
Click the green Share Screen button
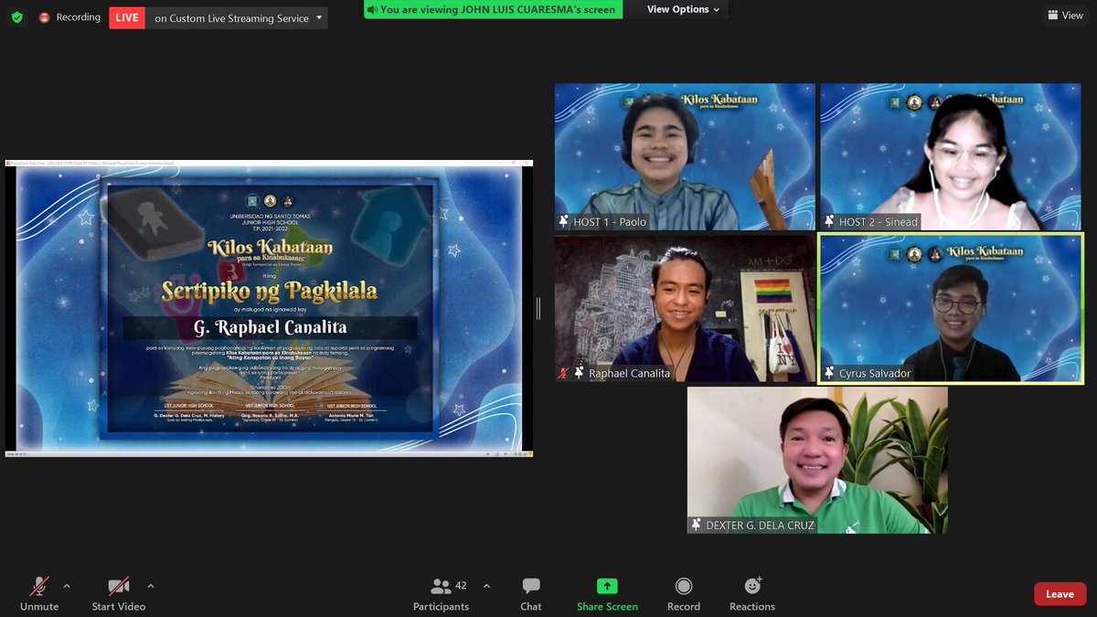pyautogui.click(x=607, y=594)
